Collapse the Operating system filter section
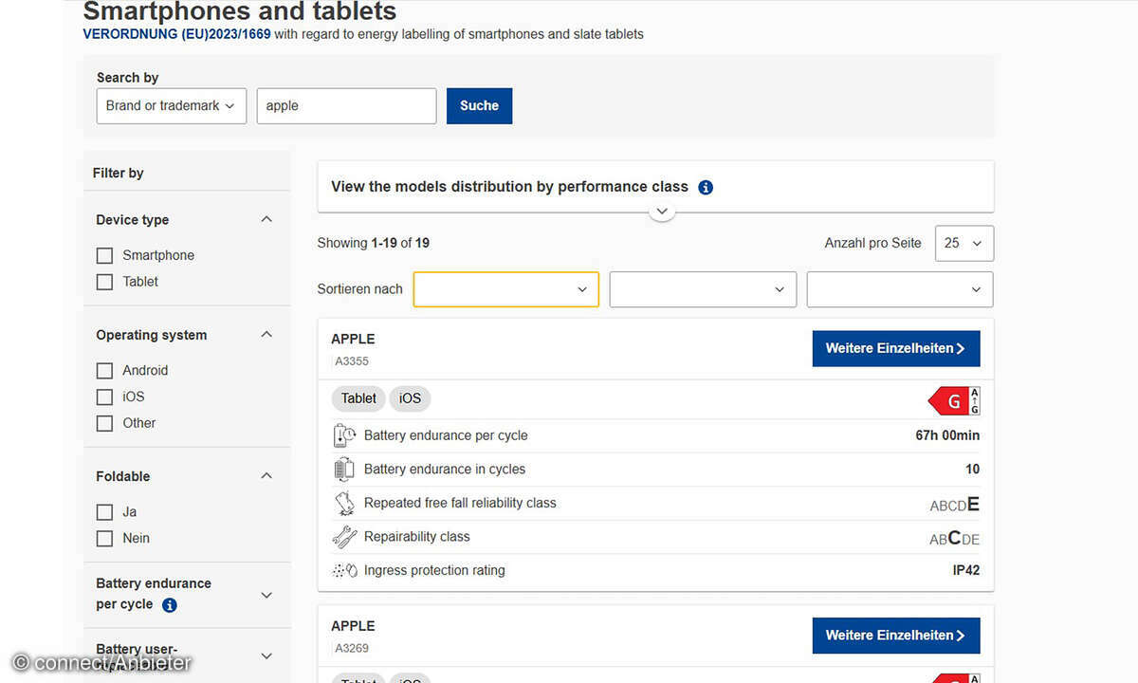This screenshot has width=1138, height=683. [266, 334]
